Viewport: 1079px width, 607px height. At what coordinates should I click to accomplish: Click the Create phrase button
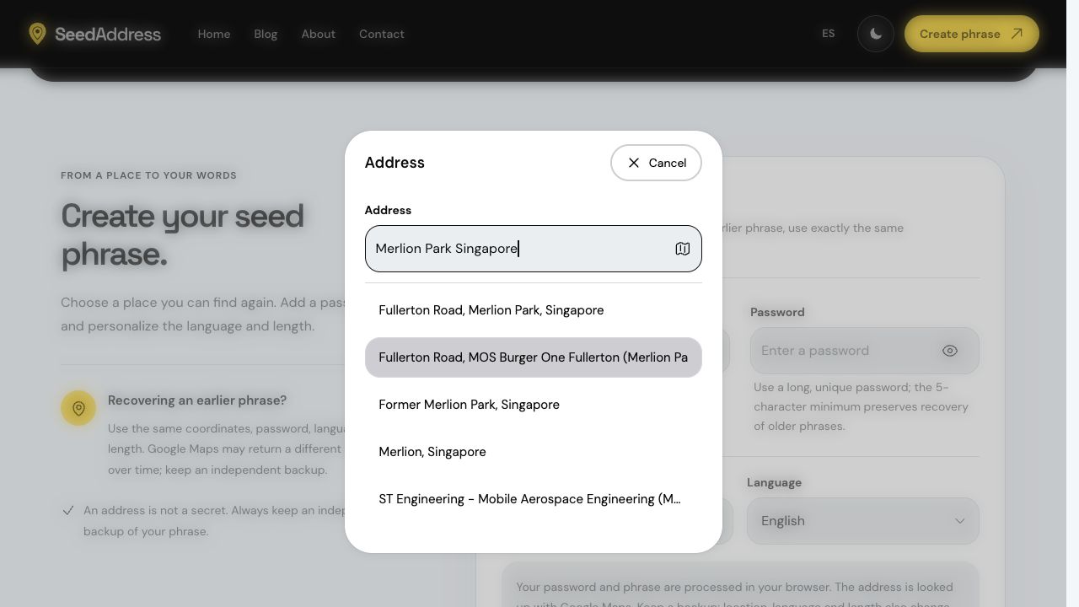click(x=972, y=34)
